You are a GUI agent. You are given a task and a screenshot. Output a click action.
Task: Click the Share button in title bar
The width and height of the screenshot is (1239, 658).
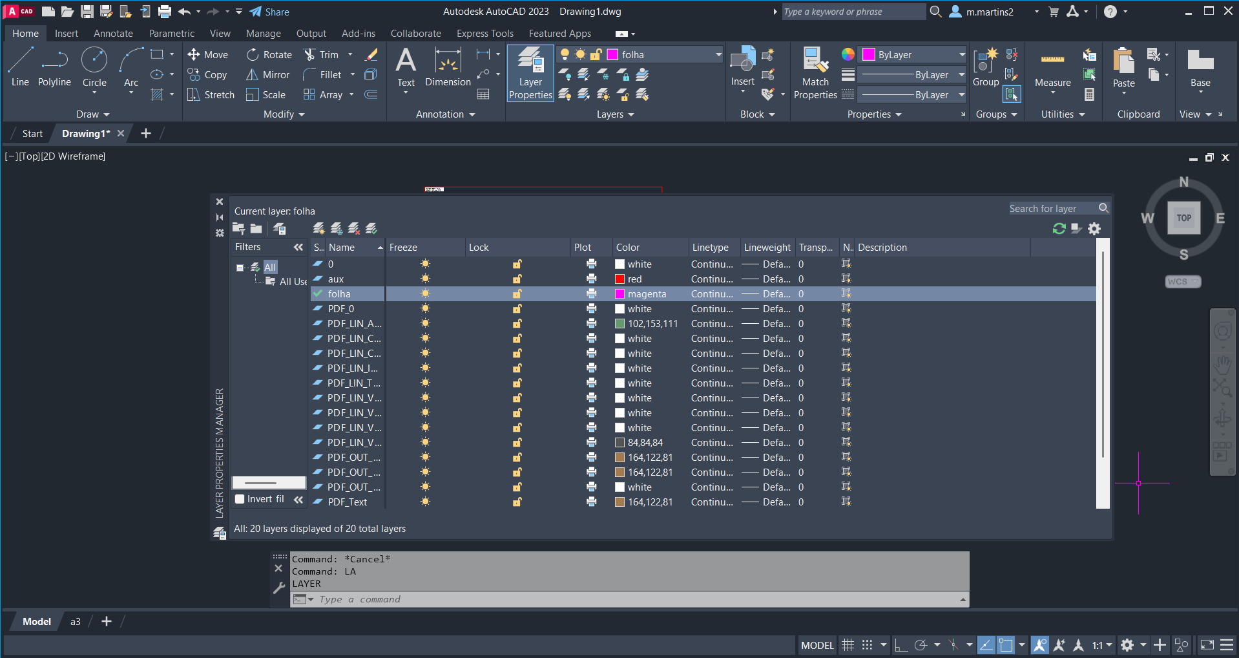269,12
